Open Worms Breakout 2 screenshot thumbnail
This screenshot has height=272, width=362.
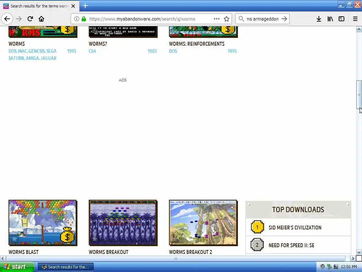[x=203, y=223]
